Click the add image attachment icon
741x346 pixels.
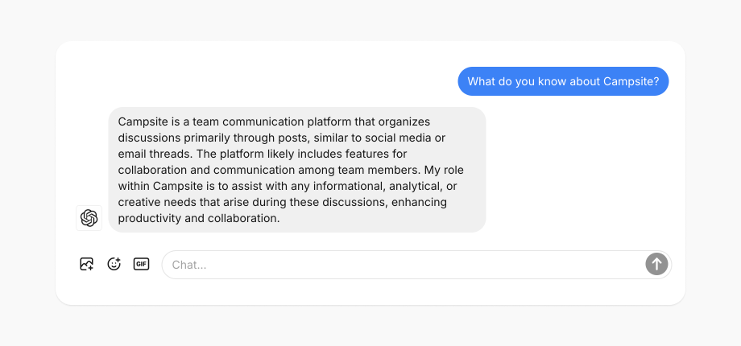click(87, 264)
